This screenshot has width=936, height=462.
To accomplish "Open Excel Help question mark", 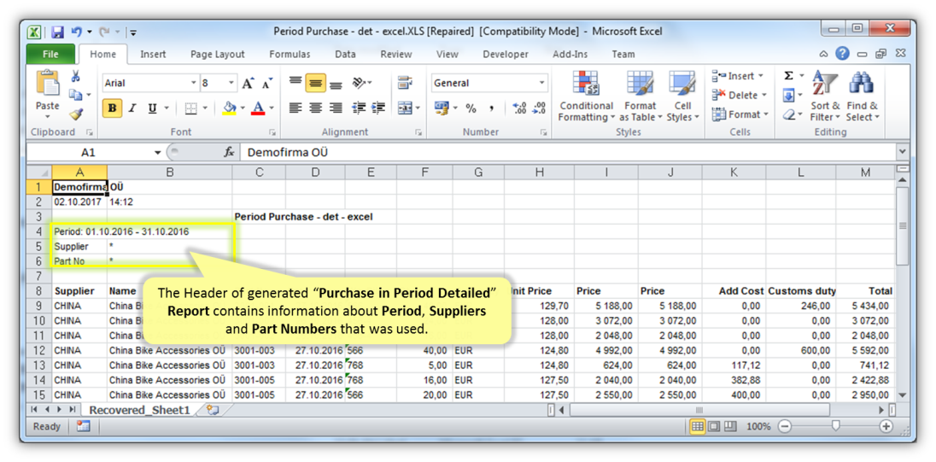I will (x=842, y=54).
